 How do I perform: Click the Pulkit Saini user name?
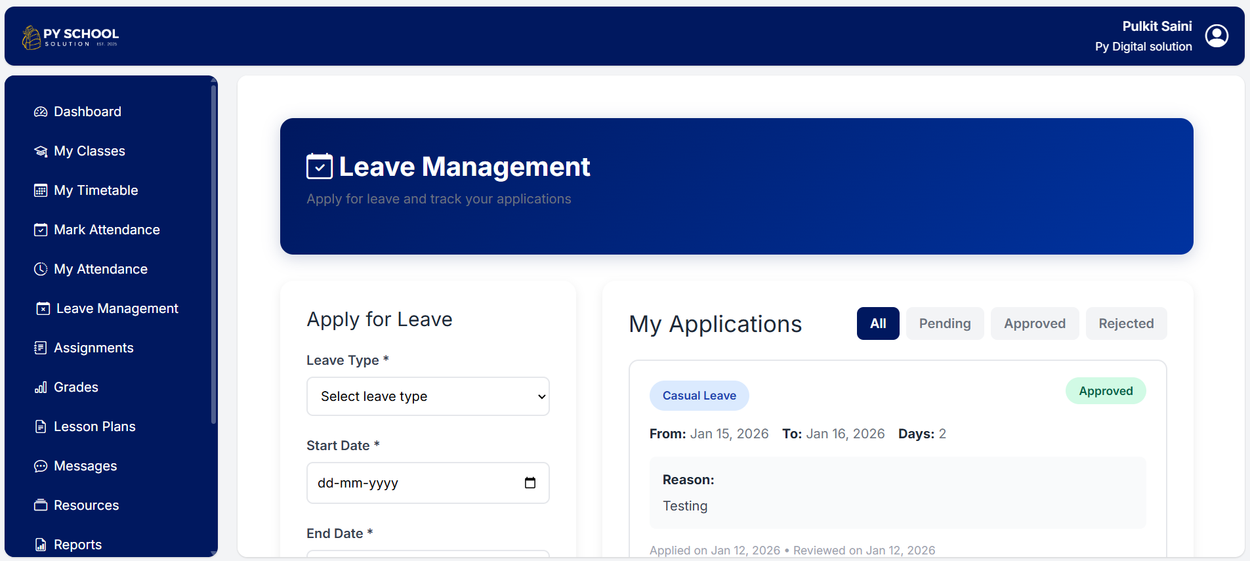tap(1157, 26)
